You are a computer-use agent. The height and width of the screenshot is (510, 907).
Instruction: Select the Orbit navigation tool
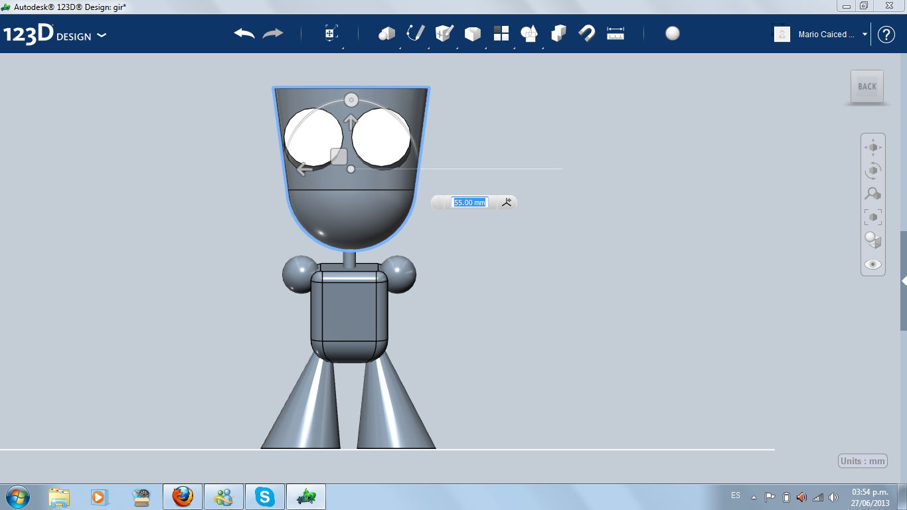click(x=873, y=171)
